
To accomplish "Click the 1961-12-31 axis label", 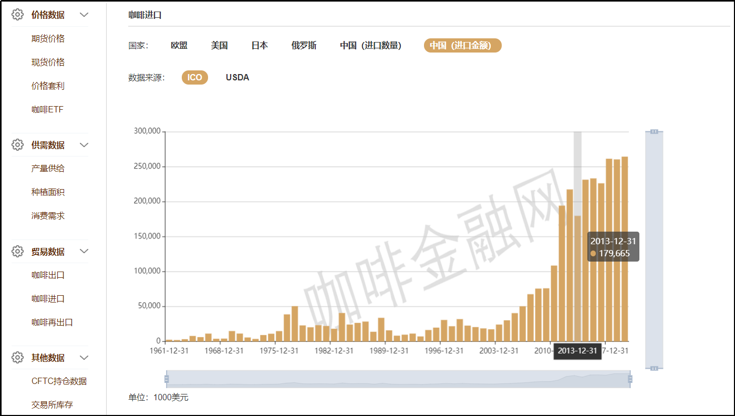I will (x=170, y=350).
